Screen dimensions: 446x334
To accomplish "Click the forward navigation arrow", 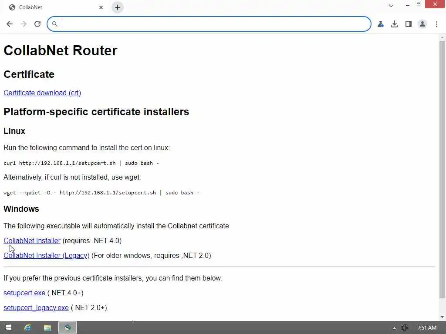I will (24, 24).
